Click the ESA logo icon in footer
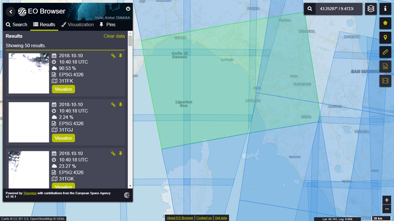This screenshot has width=394, height=221. [127, 195]
